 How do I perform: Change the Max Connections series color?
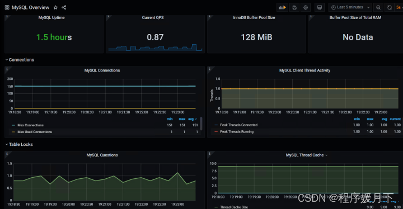[x=13, y=125]
